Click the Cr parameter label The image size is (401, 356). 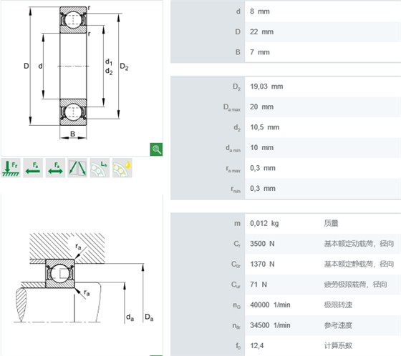(x=237, y=244)
